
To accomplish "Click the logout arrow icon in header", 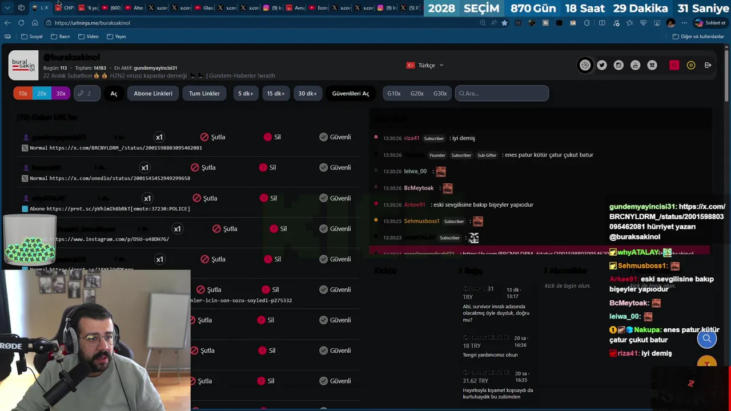I will coord(708,65).
